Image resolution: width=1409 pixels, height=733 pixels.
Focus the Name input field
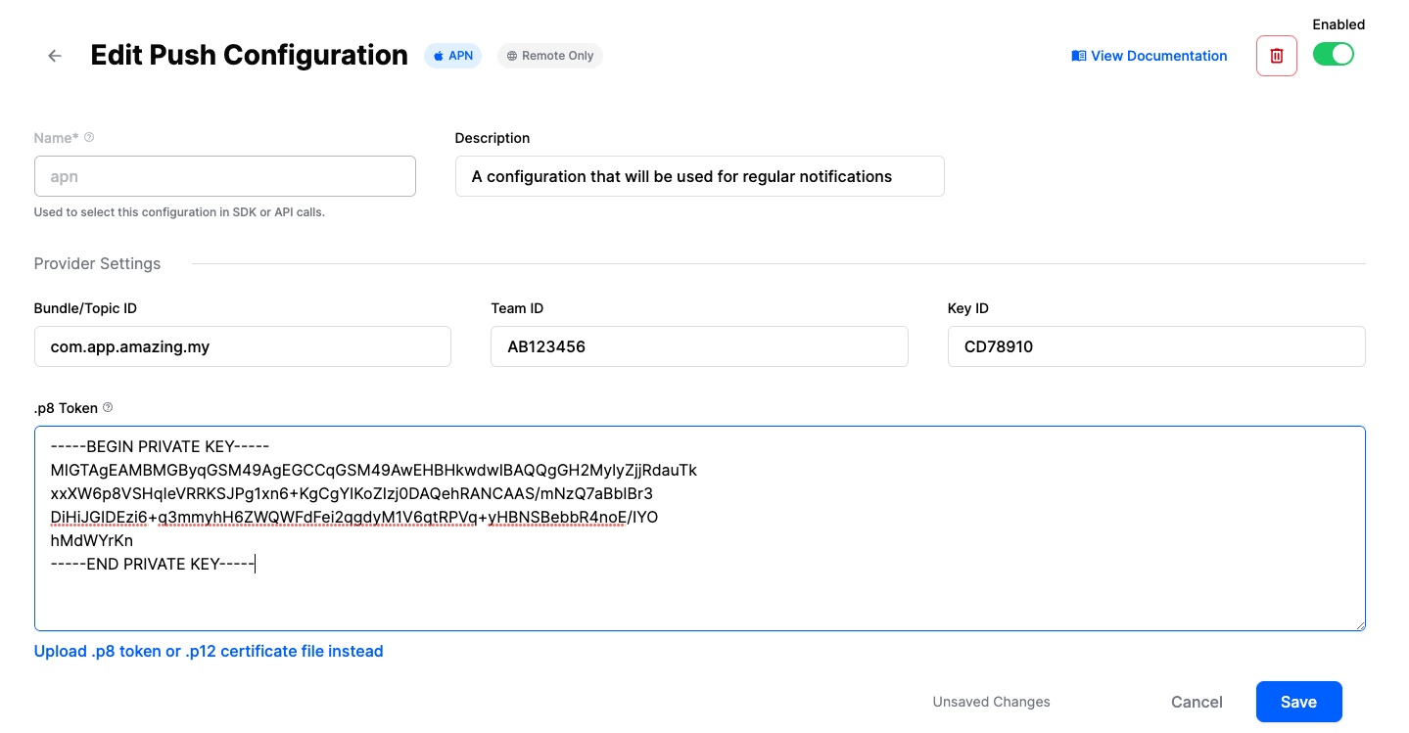tap(224, 176)
